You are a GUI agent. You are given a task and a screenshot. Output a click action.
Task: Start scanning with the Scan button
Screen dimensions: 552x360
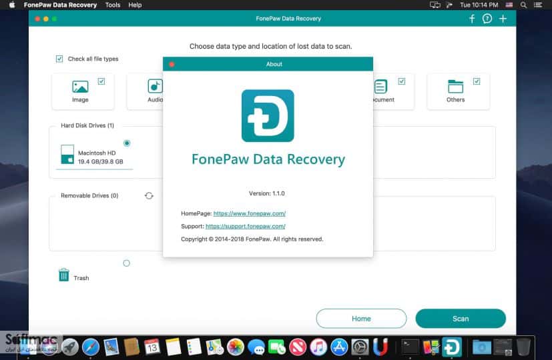pos(461,319)
